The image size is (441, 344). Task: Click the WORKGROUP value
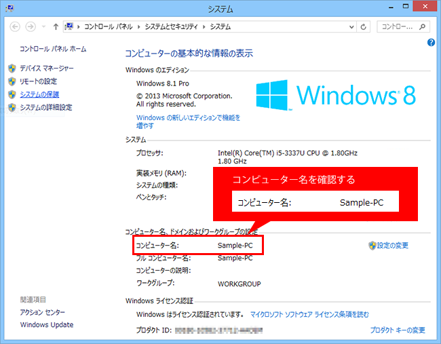(x=239, y=284)
